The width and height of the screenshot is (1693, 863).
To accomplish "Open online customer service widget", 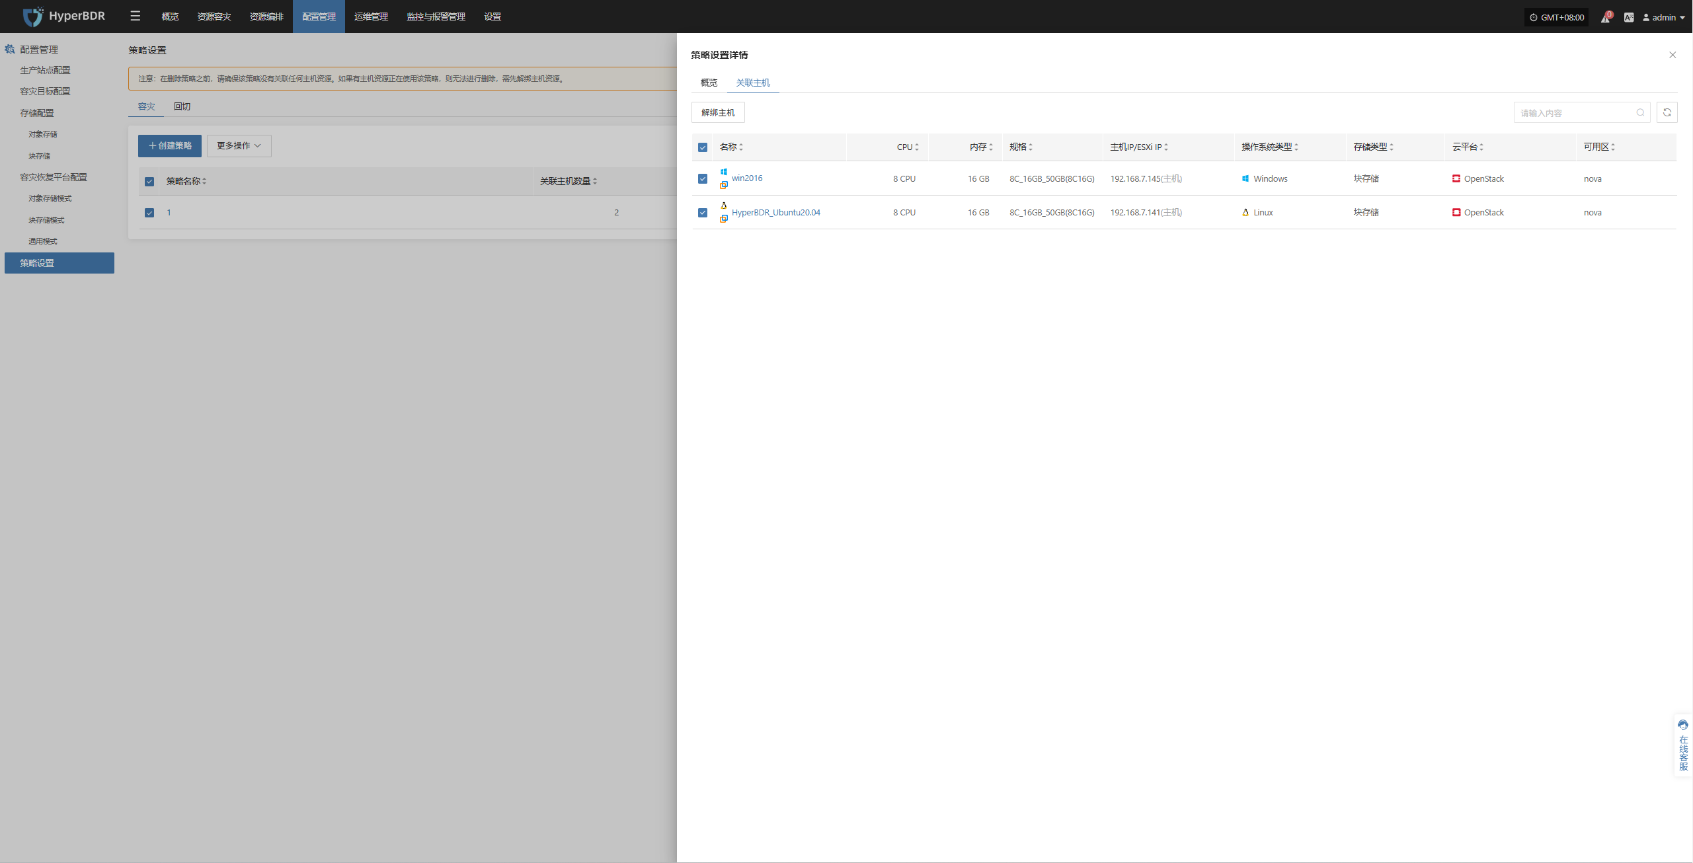I will click(1683, 745).
